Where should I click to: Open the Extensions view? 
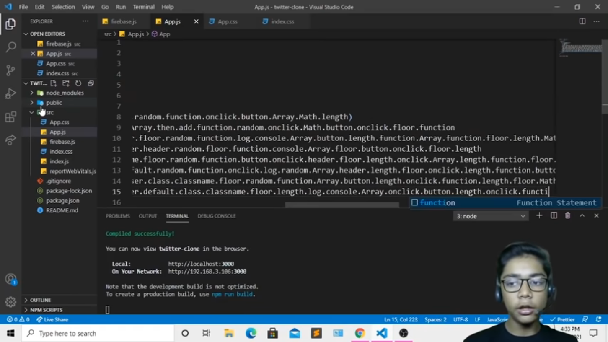tap(10, 117)
